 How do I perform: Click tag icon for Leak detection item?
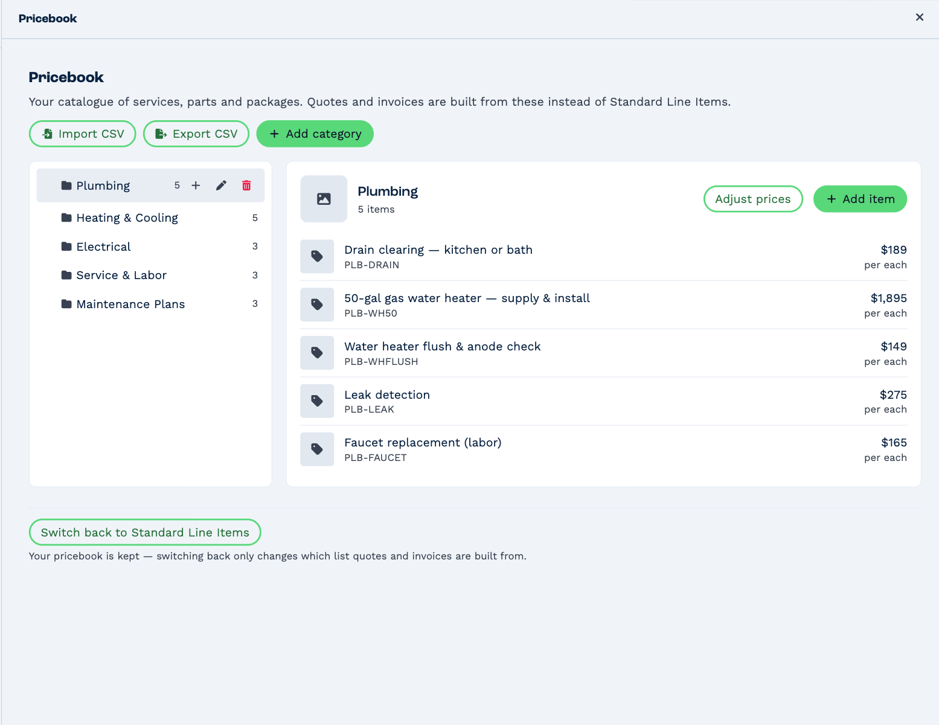[317, 401]
